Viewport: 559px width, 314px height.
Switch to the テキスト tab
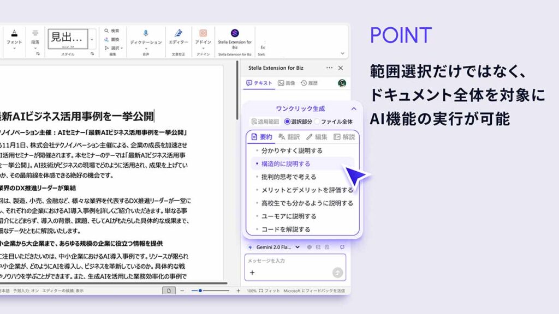(x=259, y=83)
